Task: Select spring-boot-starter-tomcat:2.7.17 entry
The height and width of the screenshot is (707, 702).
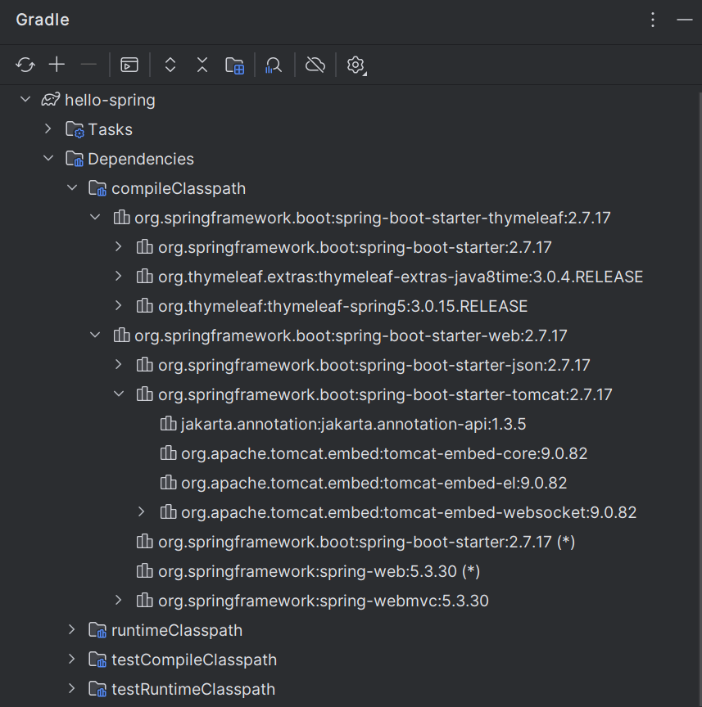Action: point(350,394)
